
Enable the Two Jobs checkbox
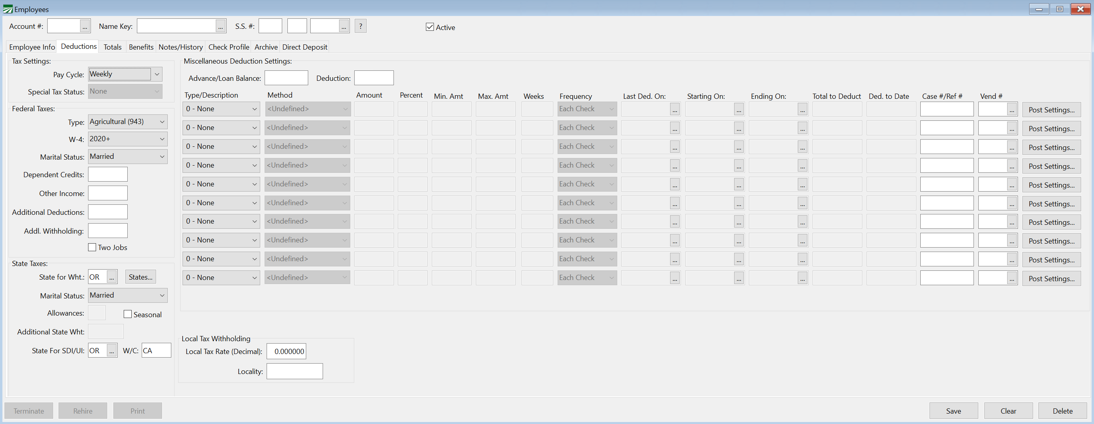click(92, 248)
